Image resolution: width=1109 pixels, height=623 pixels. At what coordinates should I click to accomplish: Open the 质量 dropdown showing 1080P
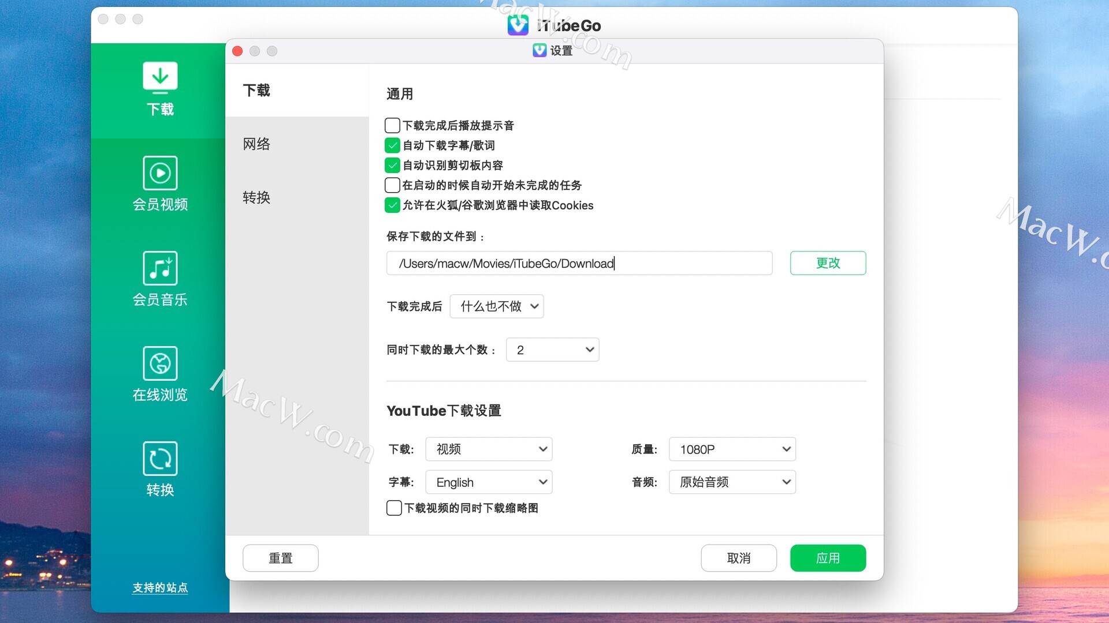click(x=732, y=449)
